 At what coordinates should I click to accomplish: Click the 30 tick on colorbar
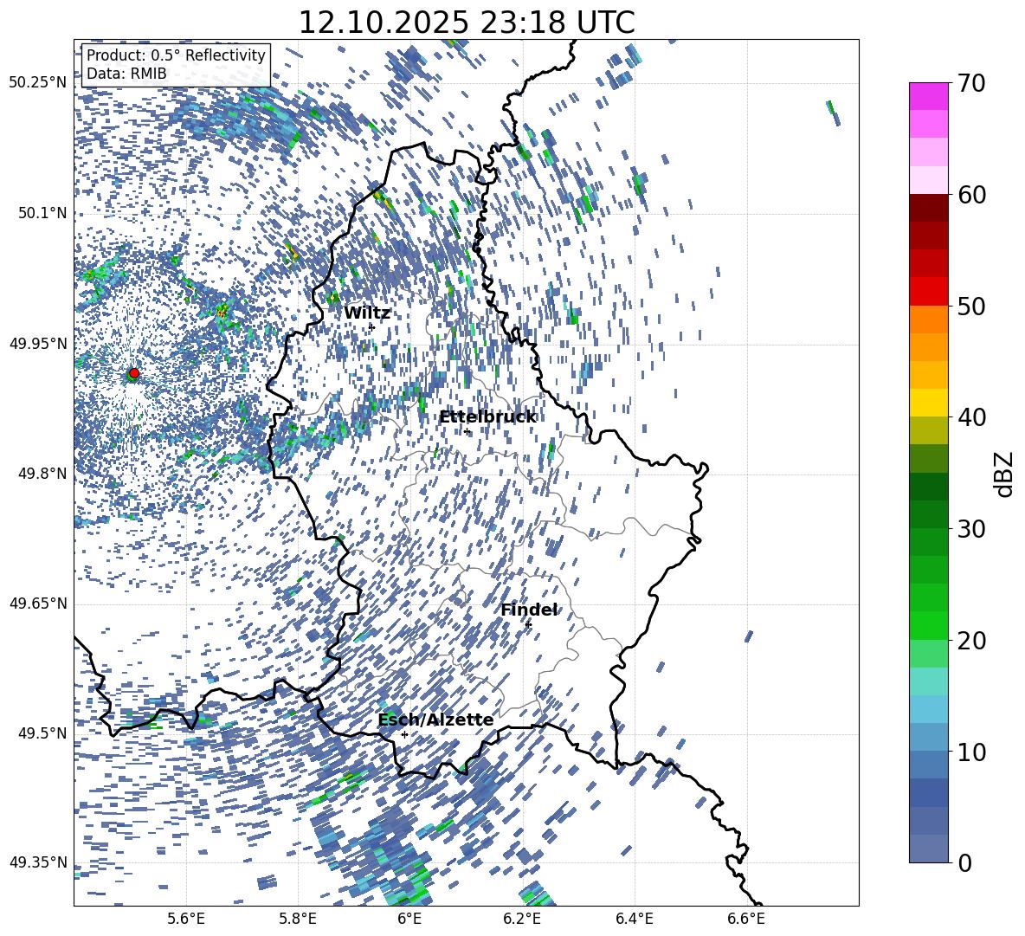971,529
